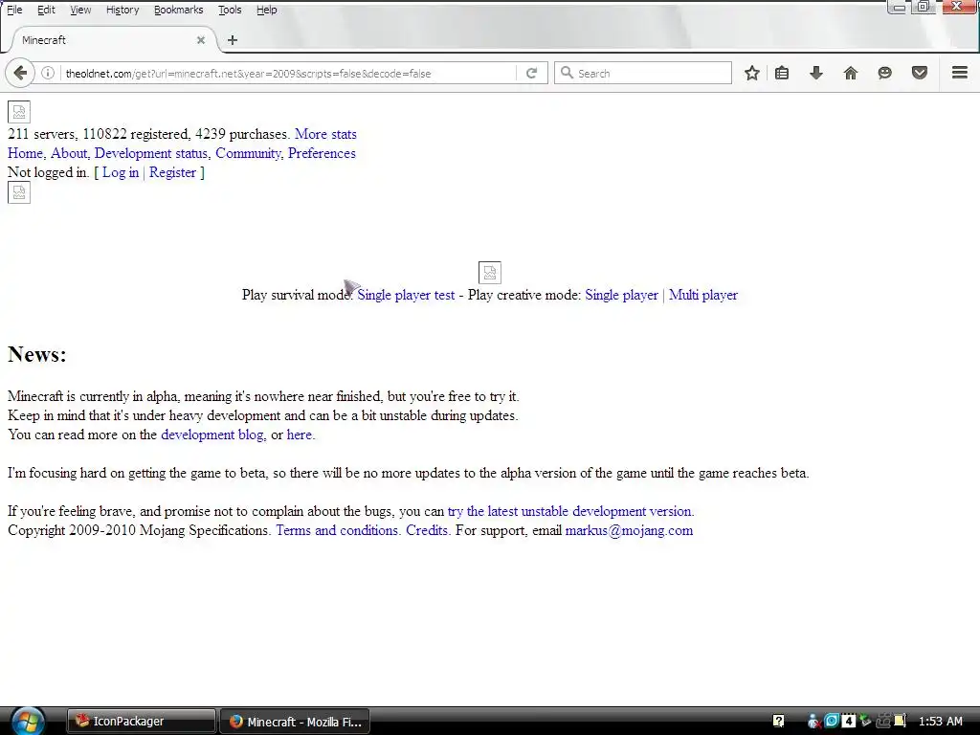
Task: Open the History menu
Action: pyautogui.click(x=122, y=10)
